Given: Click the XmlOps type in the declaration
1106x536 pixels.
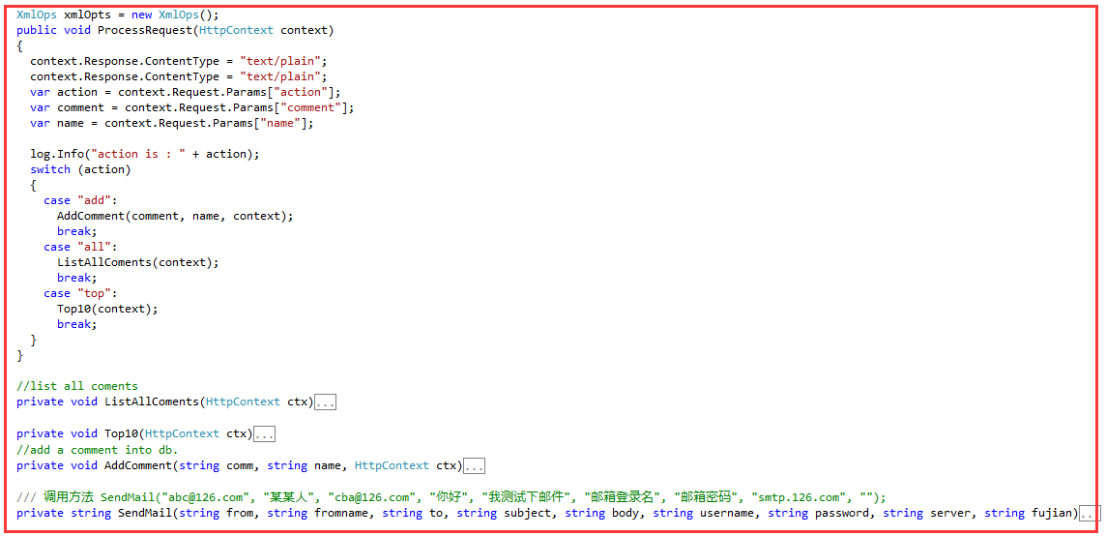Looking at the screenshot, I should pos(33,15).
